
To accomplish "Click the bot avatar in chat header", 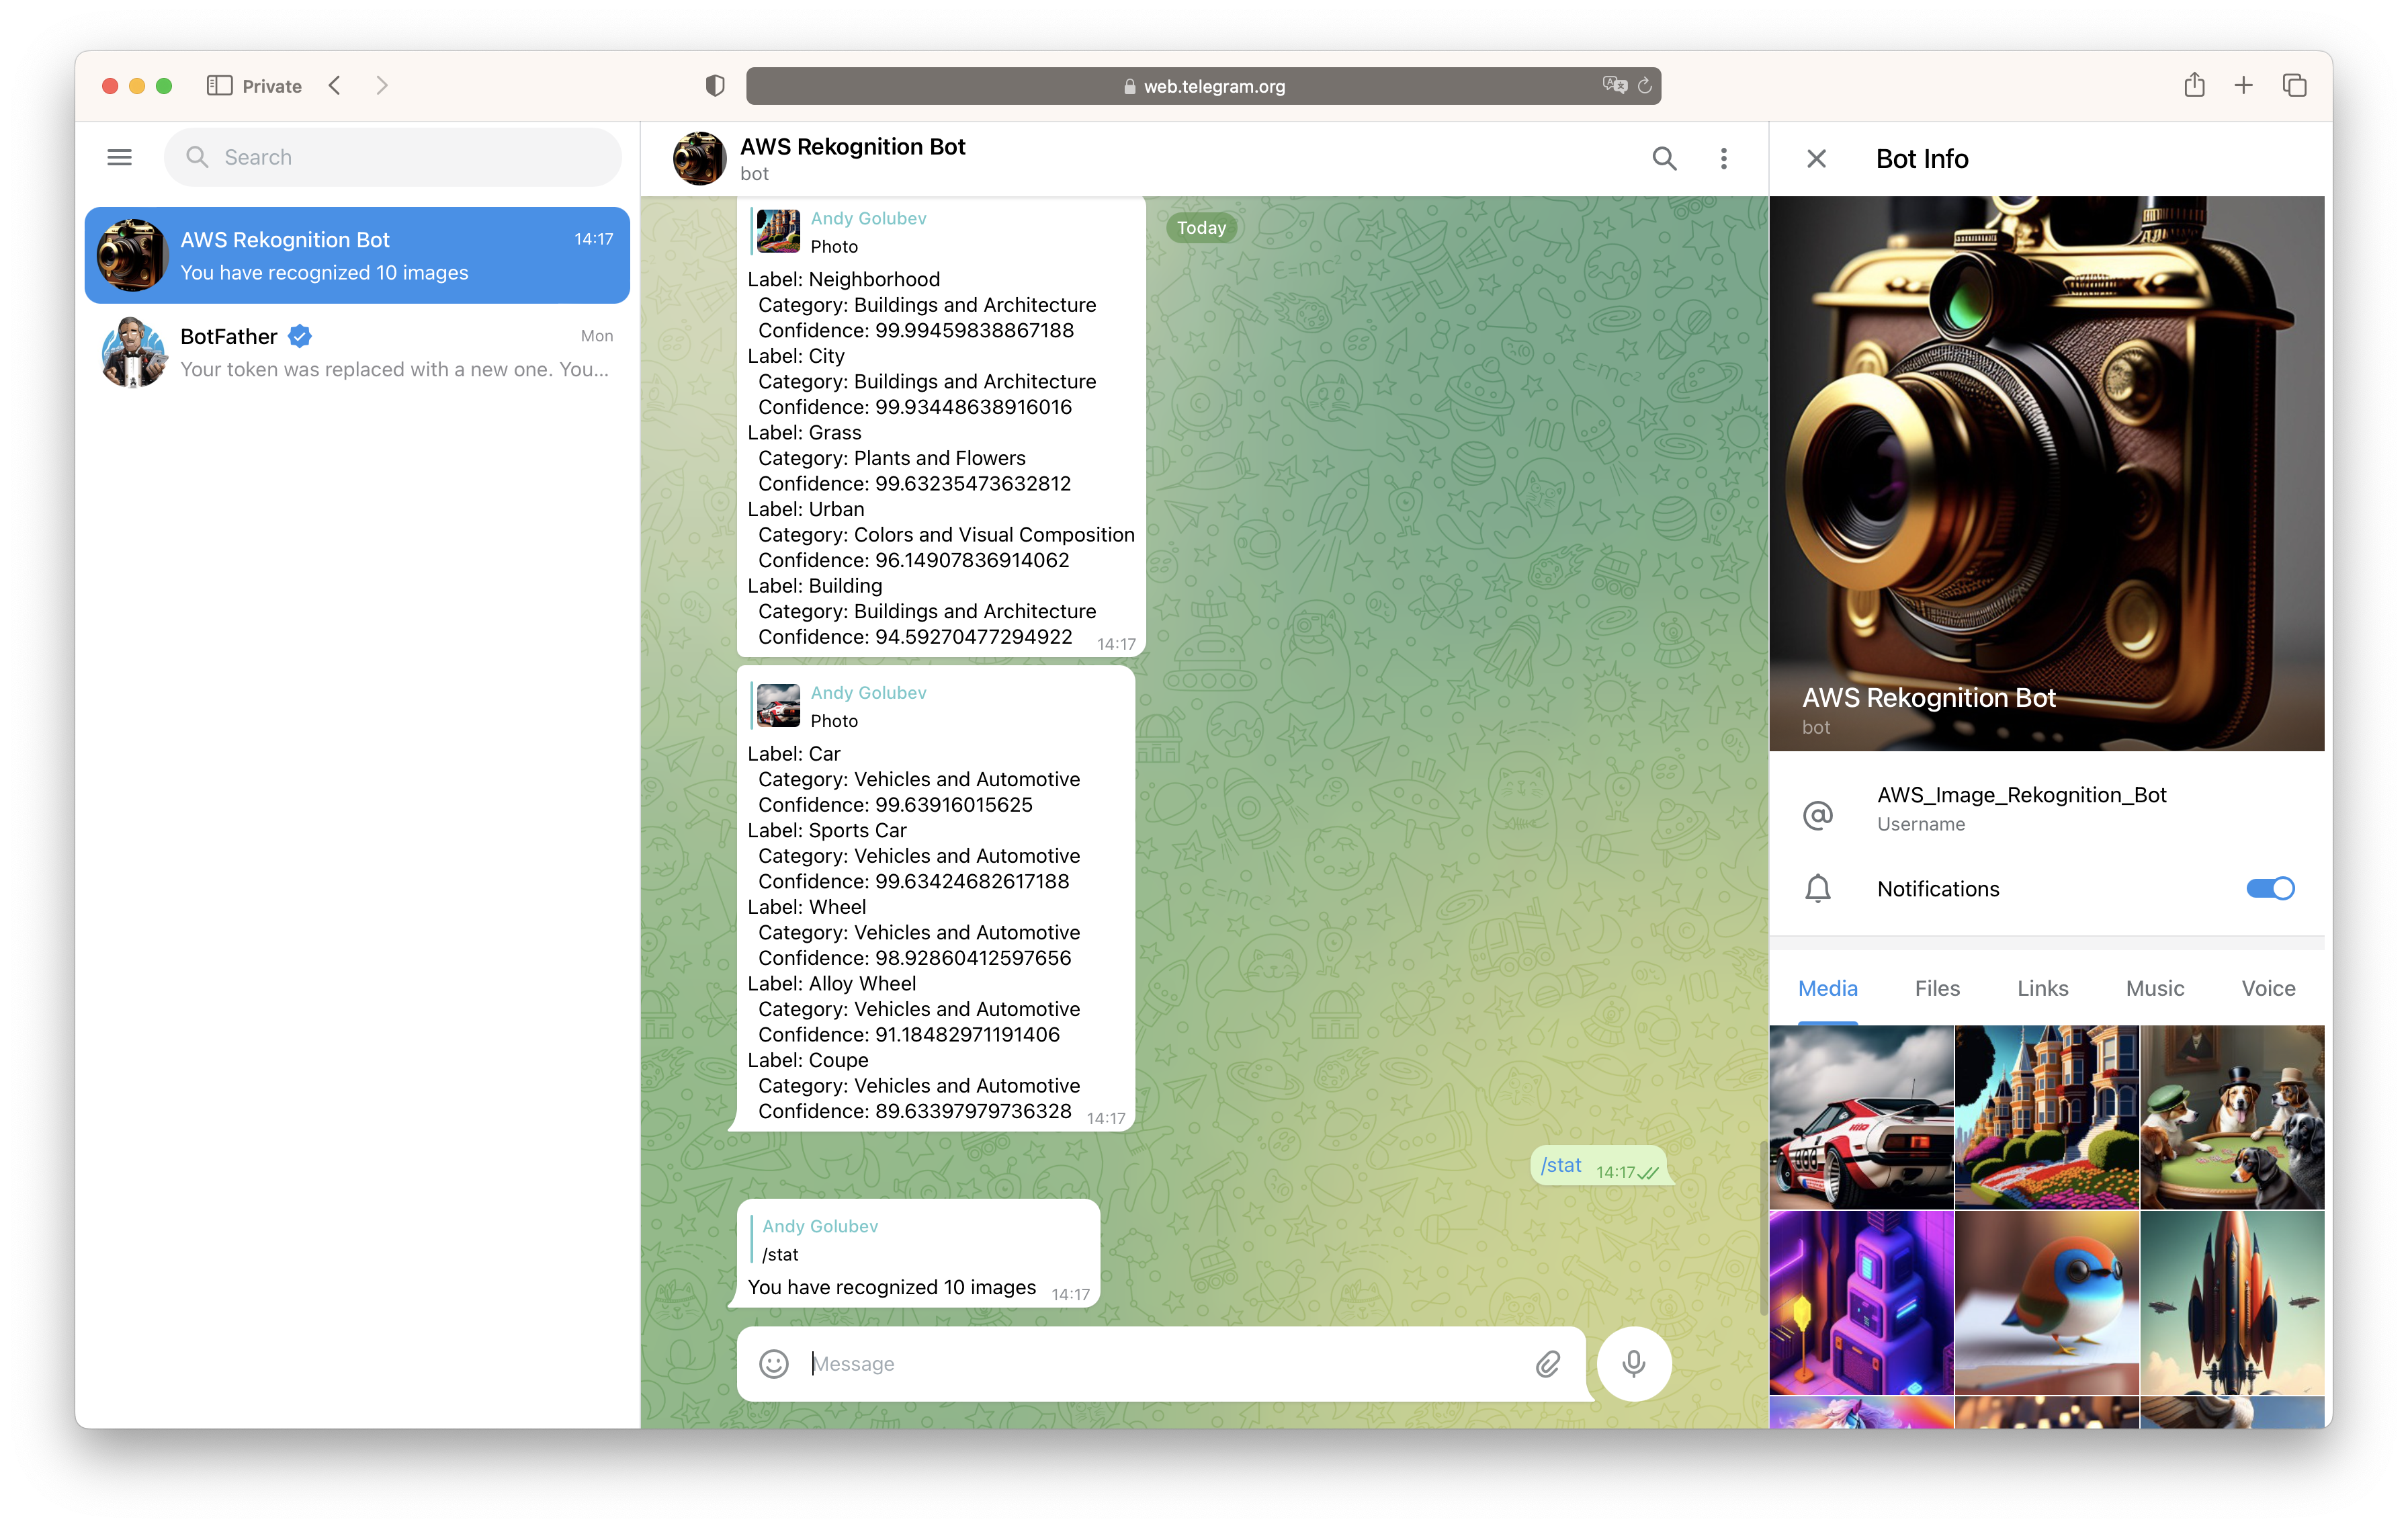I will (699, 158).
